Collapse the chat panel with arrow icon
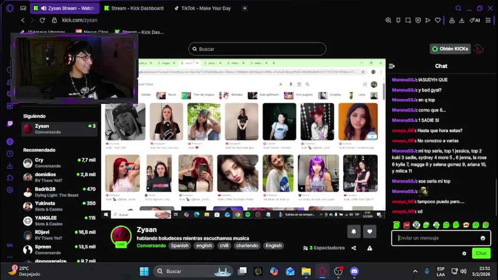Screen dimensions: 498x280 point(392,66)
